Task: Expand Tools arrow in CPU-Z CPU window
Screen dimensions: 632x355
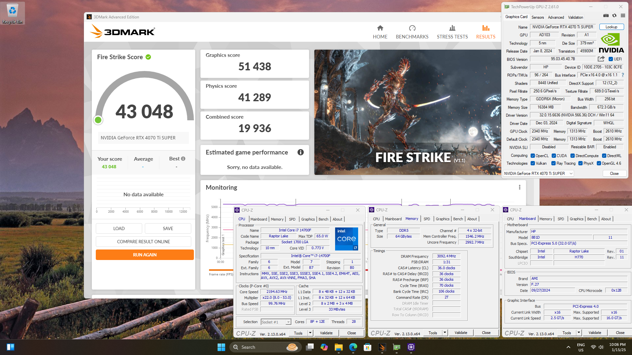Action: tap(310, 333)
